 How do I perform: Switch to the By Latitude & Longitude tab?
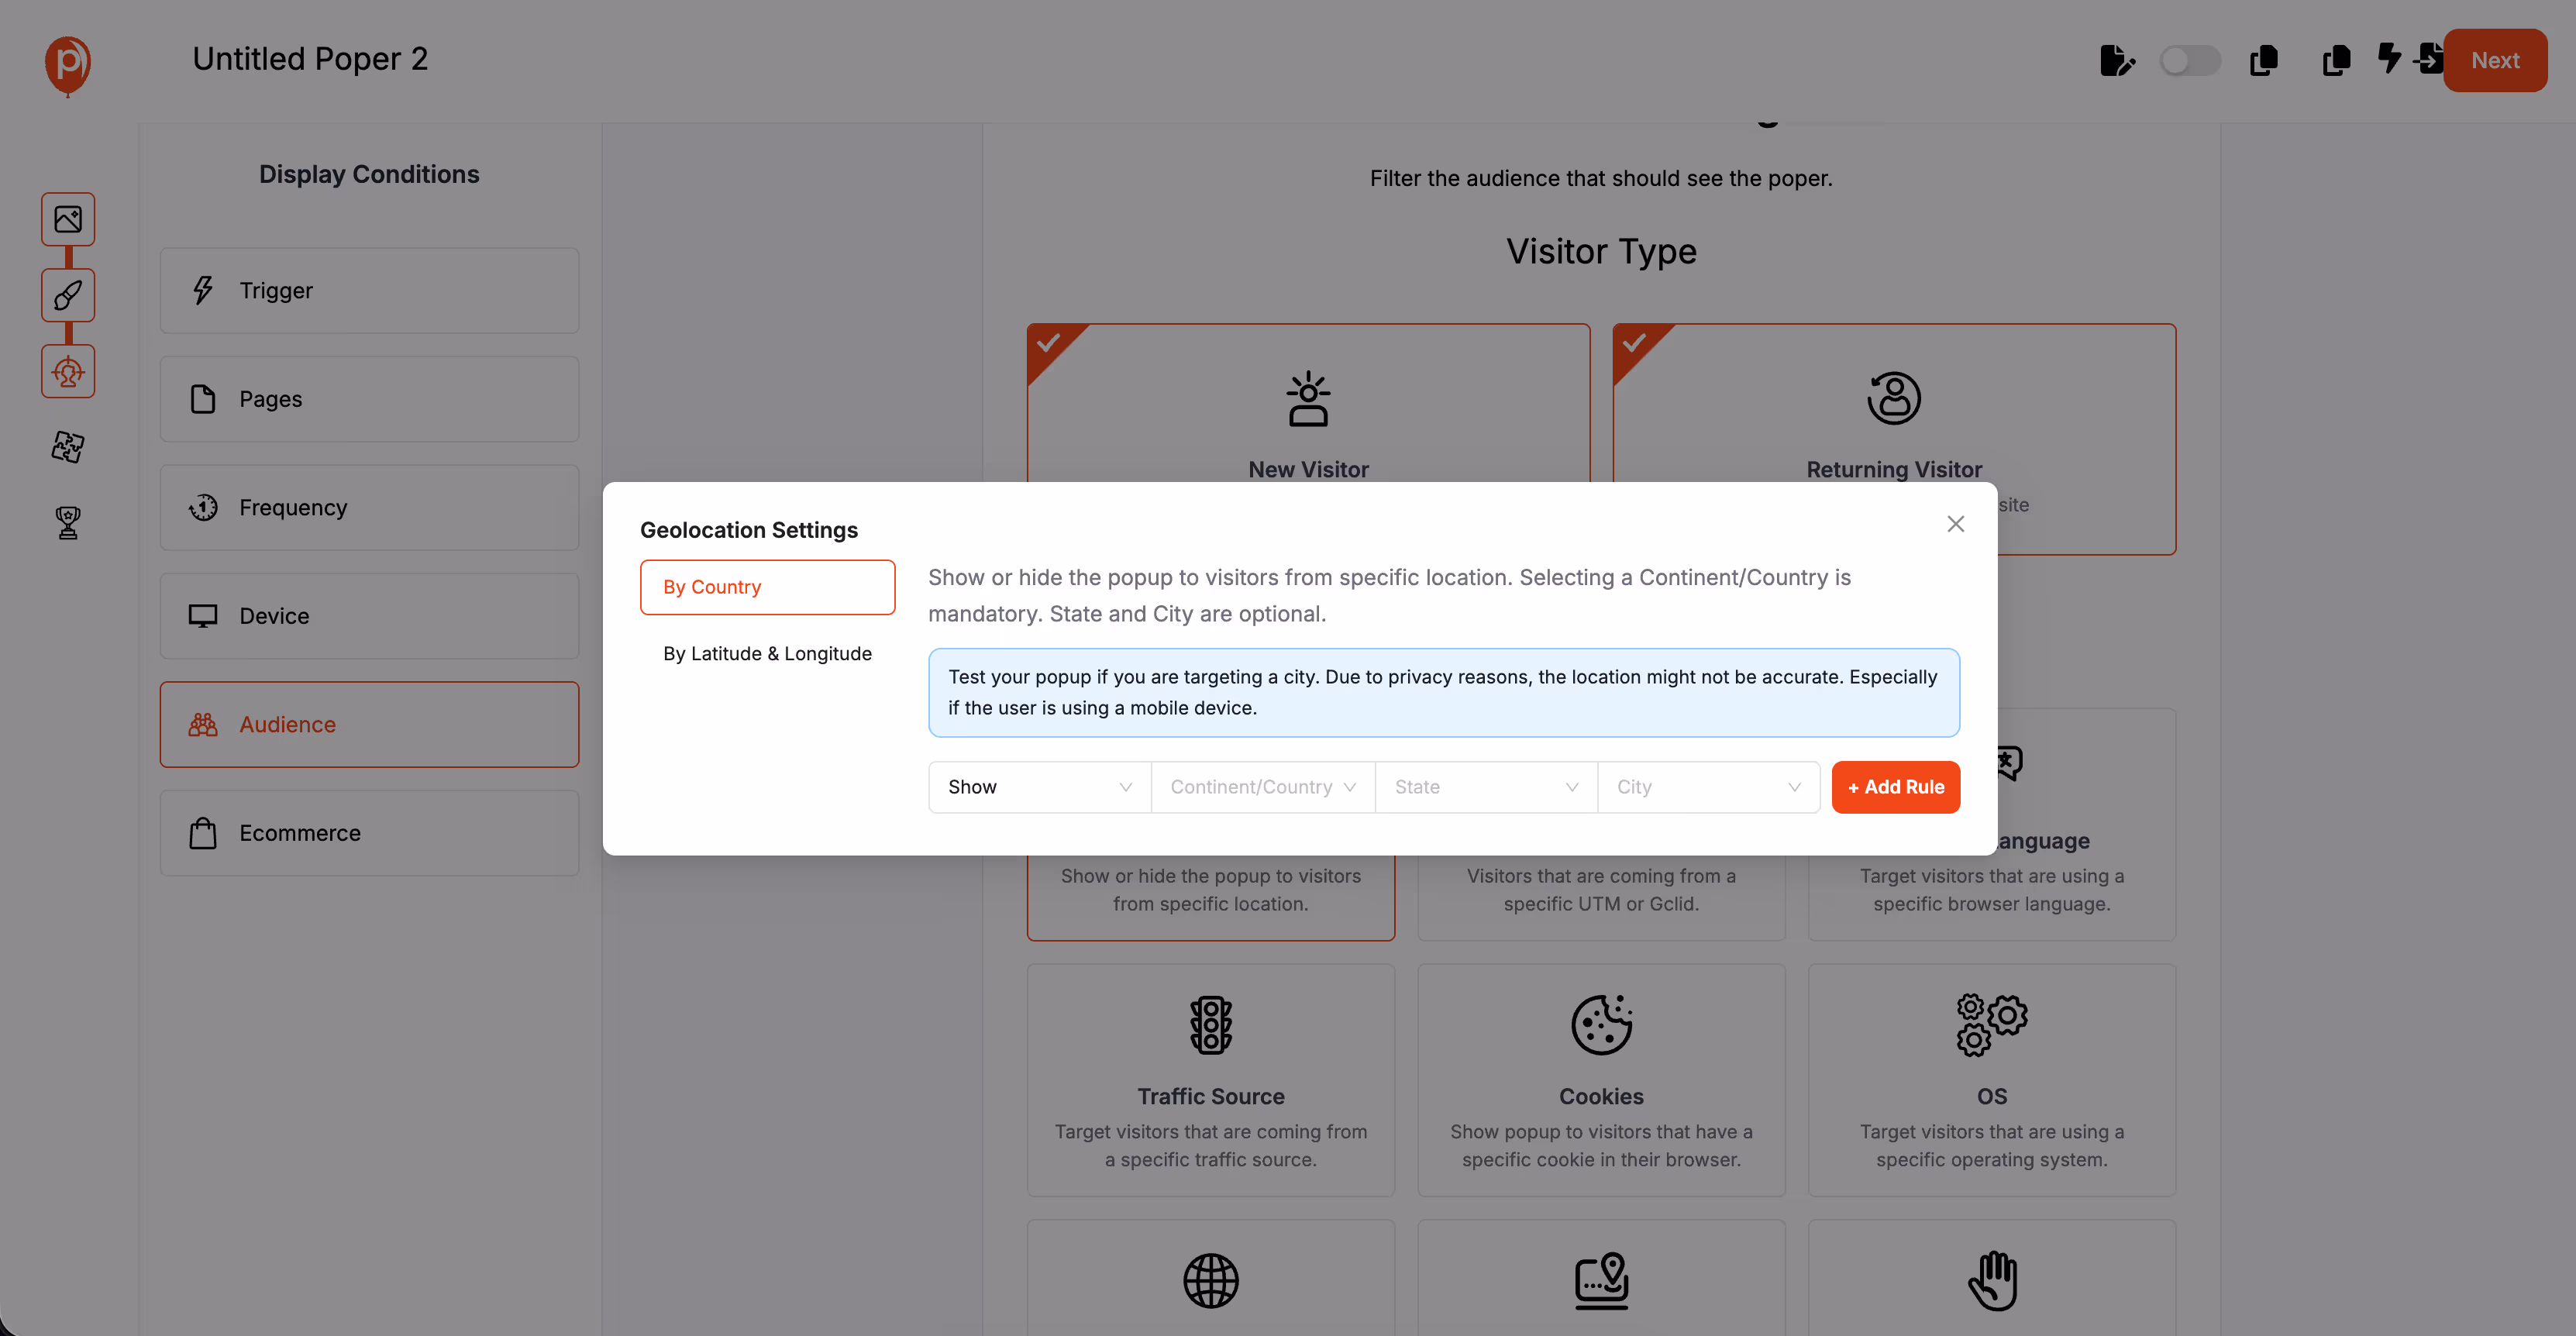(x=767, y=653)
